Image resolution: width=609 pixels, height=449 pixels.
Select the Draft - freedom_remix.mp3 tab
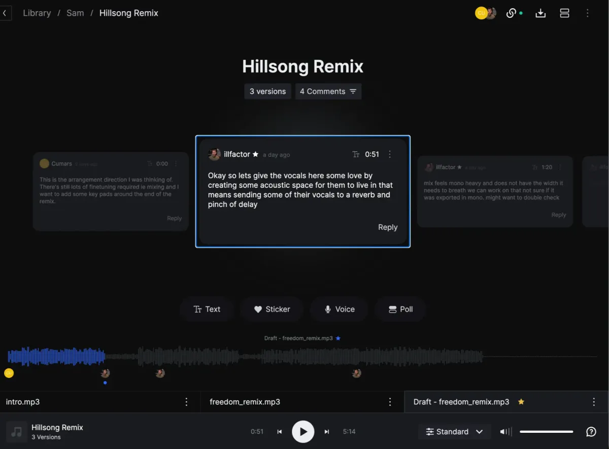coord(506,402)
